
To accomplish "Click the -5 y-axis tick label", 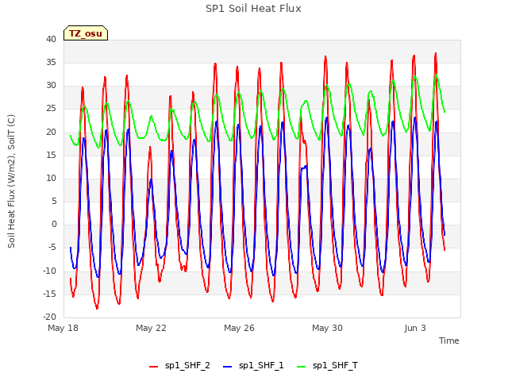I will coord(52,248).
